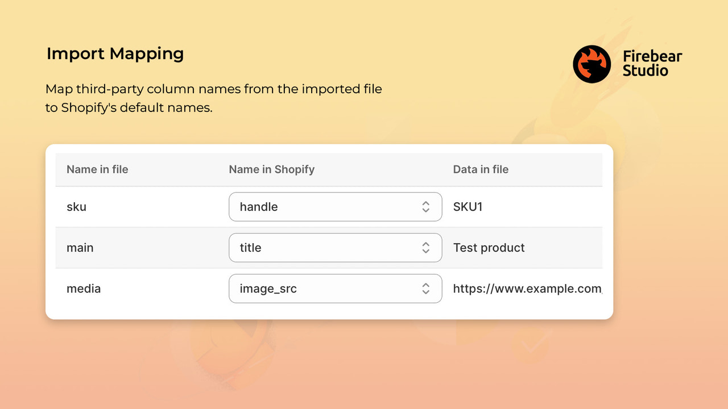Click the chevron arrows in title select

pyautogui.click(x=425, y=248)
